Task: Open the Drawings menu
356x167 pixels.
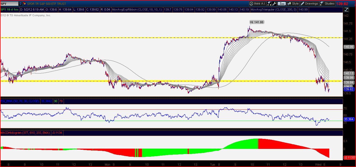Action: tap(309, 4)
